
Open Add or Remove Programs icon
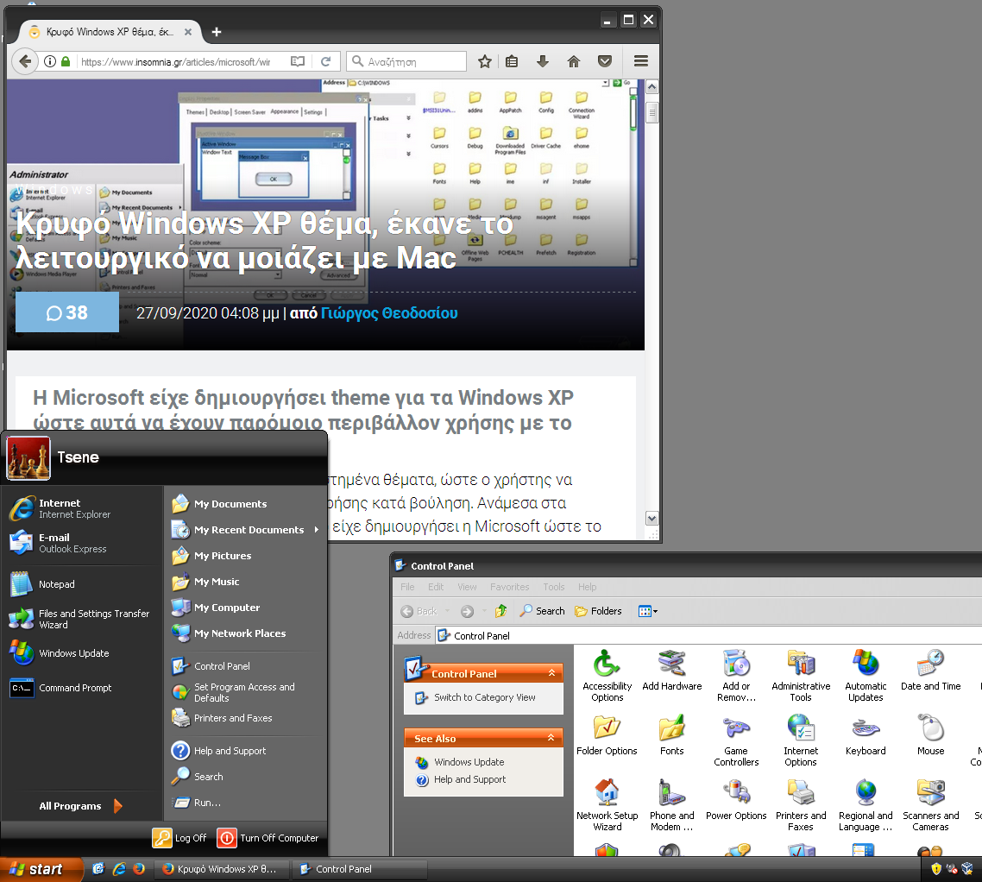tap(736, 676)
